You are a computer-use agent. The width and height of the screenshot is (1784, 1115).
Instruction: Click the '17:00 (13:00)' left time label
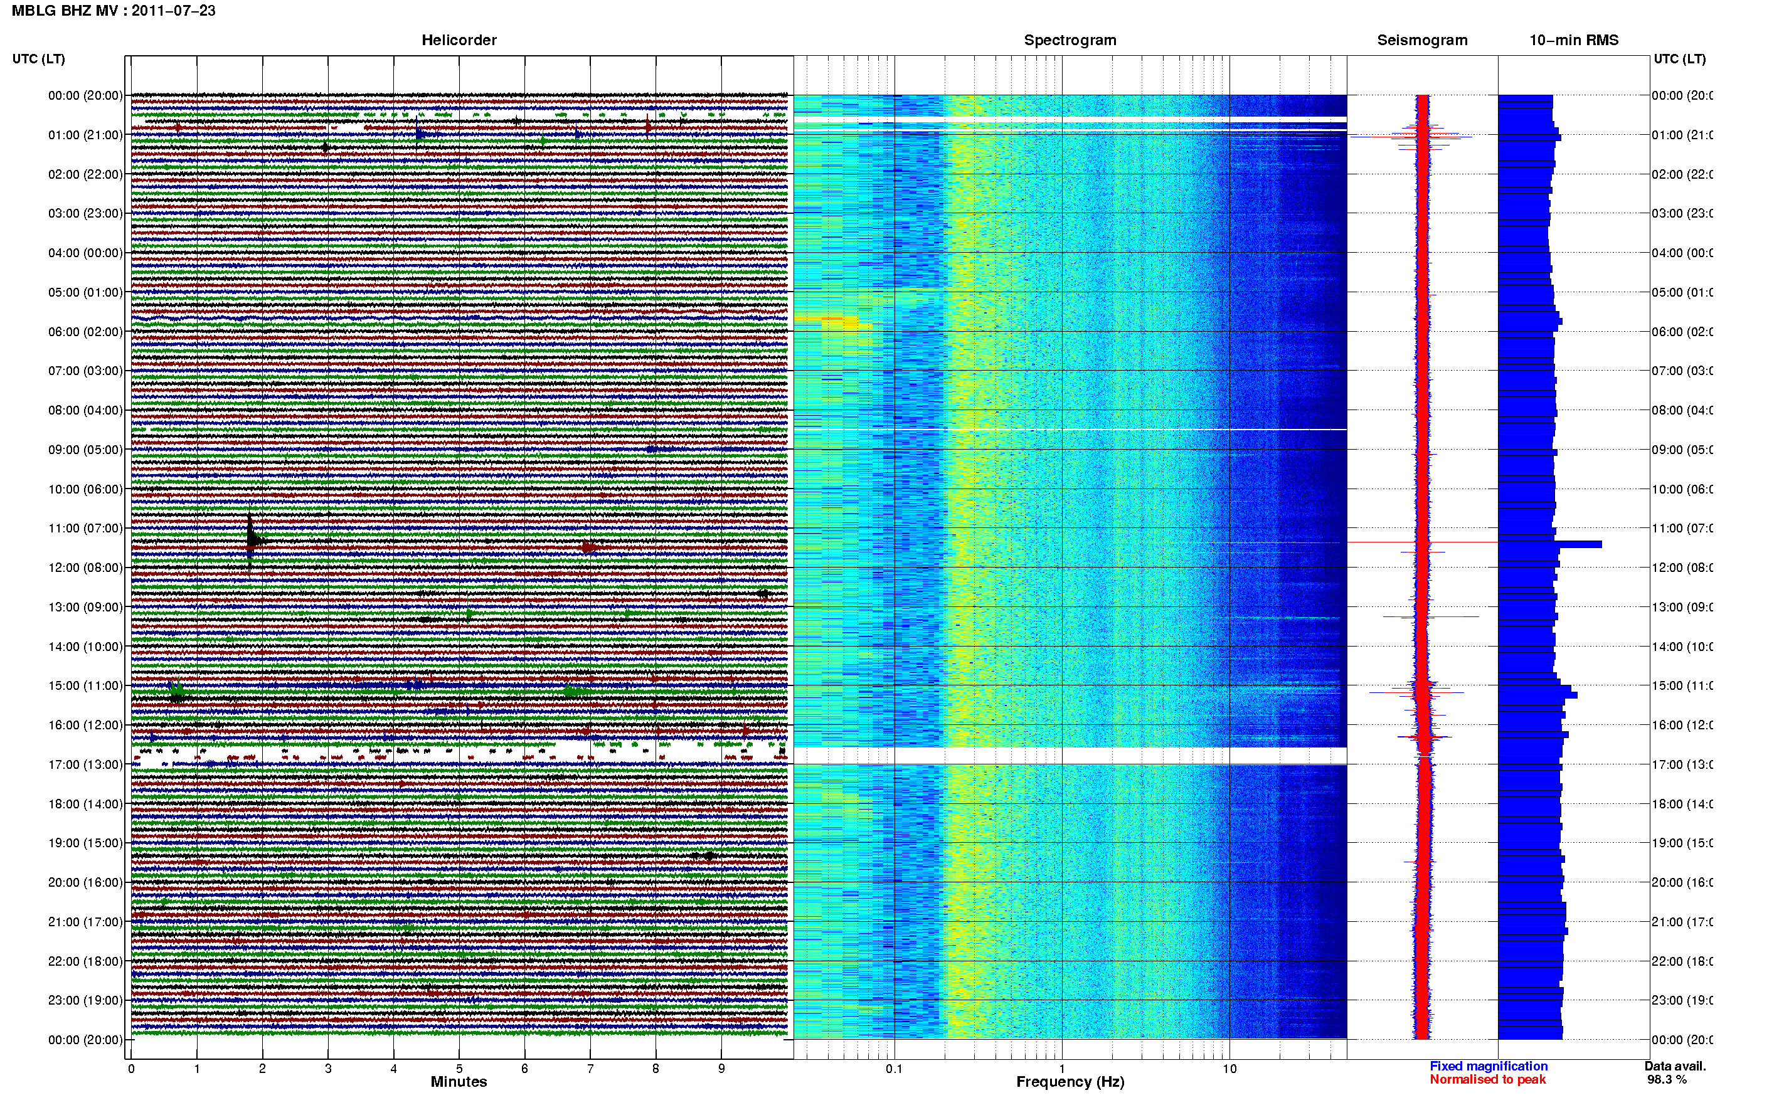85,764
